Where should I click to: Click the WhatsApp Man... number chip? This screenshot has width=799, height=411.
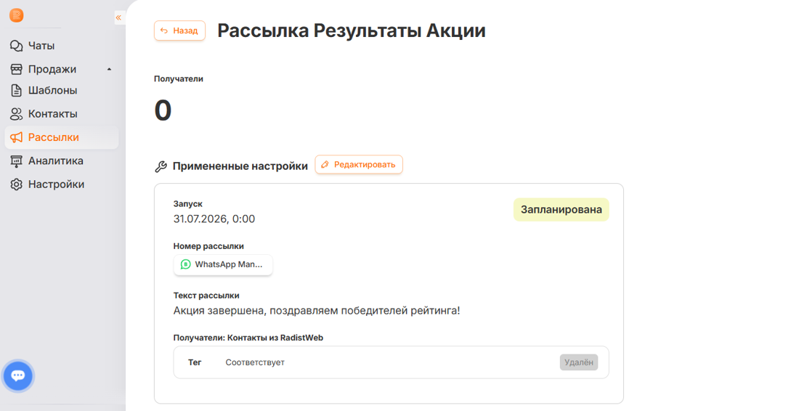click(223, 265)
